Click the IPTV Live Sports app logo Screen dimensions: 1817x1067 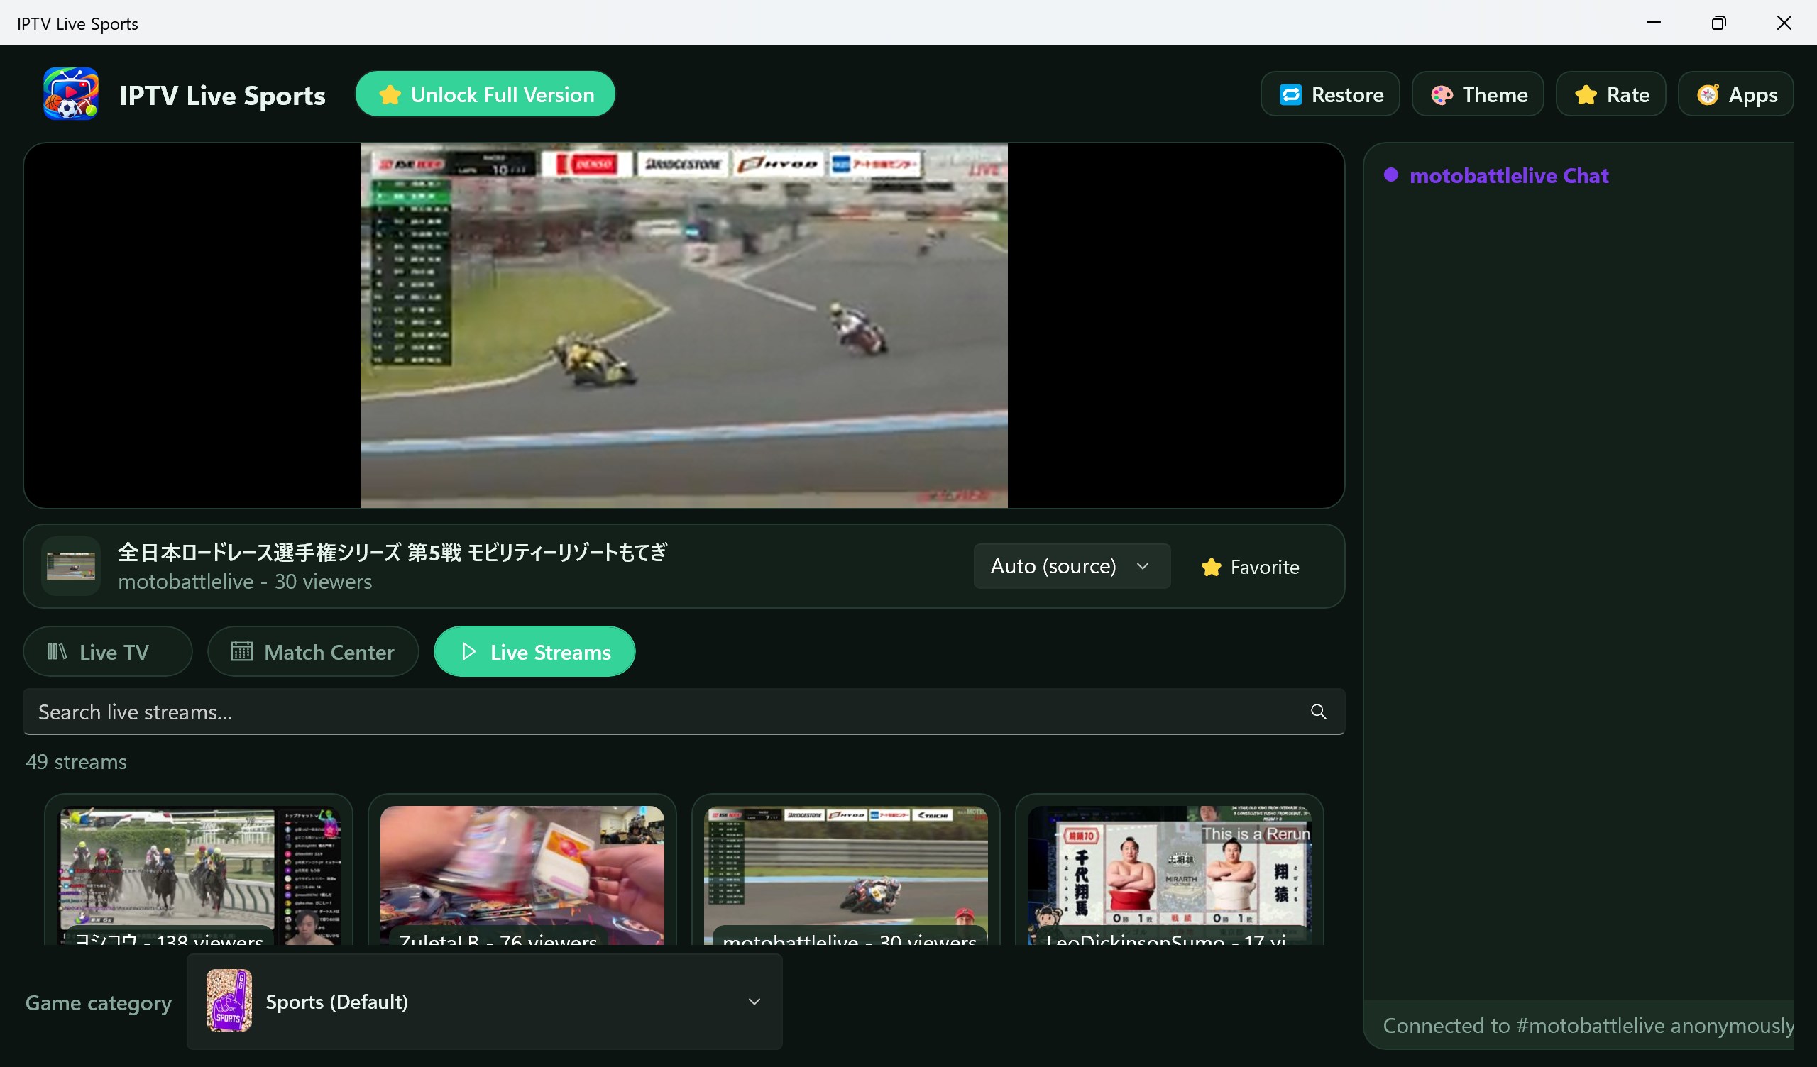point(71,94)
